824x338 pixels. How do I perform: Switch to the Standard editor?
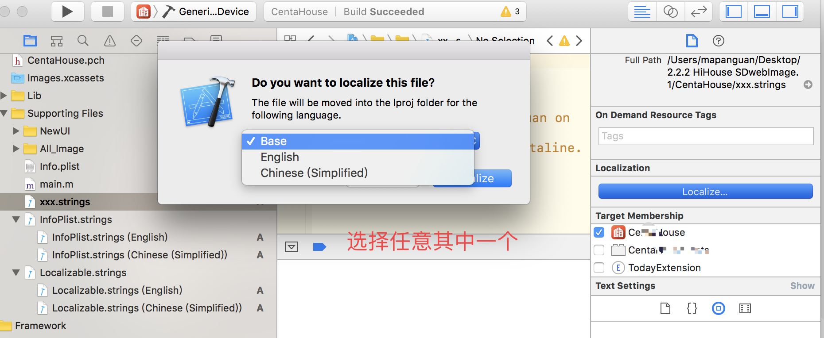click(642, 12)
